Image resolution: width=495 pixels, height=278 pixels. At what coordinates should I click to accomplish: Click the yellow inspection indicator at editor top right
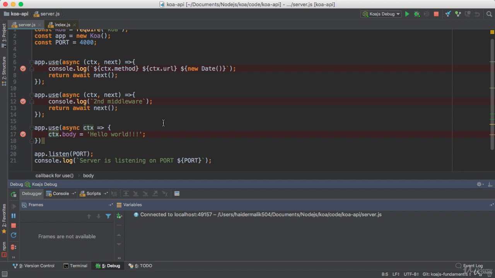pyautogui.click(x=492, y=32)
